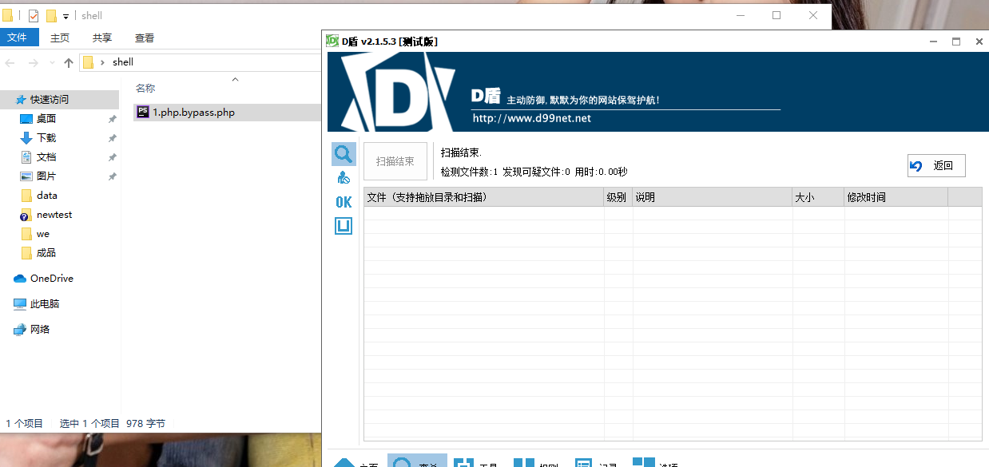
Task: Click the OK whitelist icon in D盾 sidebar
Action: pos(343,201)
